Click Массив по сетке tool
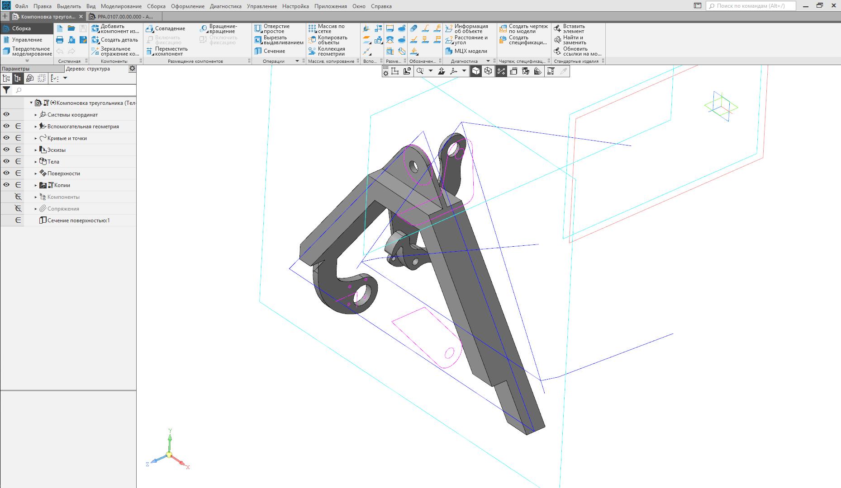The width and height of the screenshot is (841, 488). coord(327,28)
